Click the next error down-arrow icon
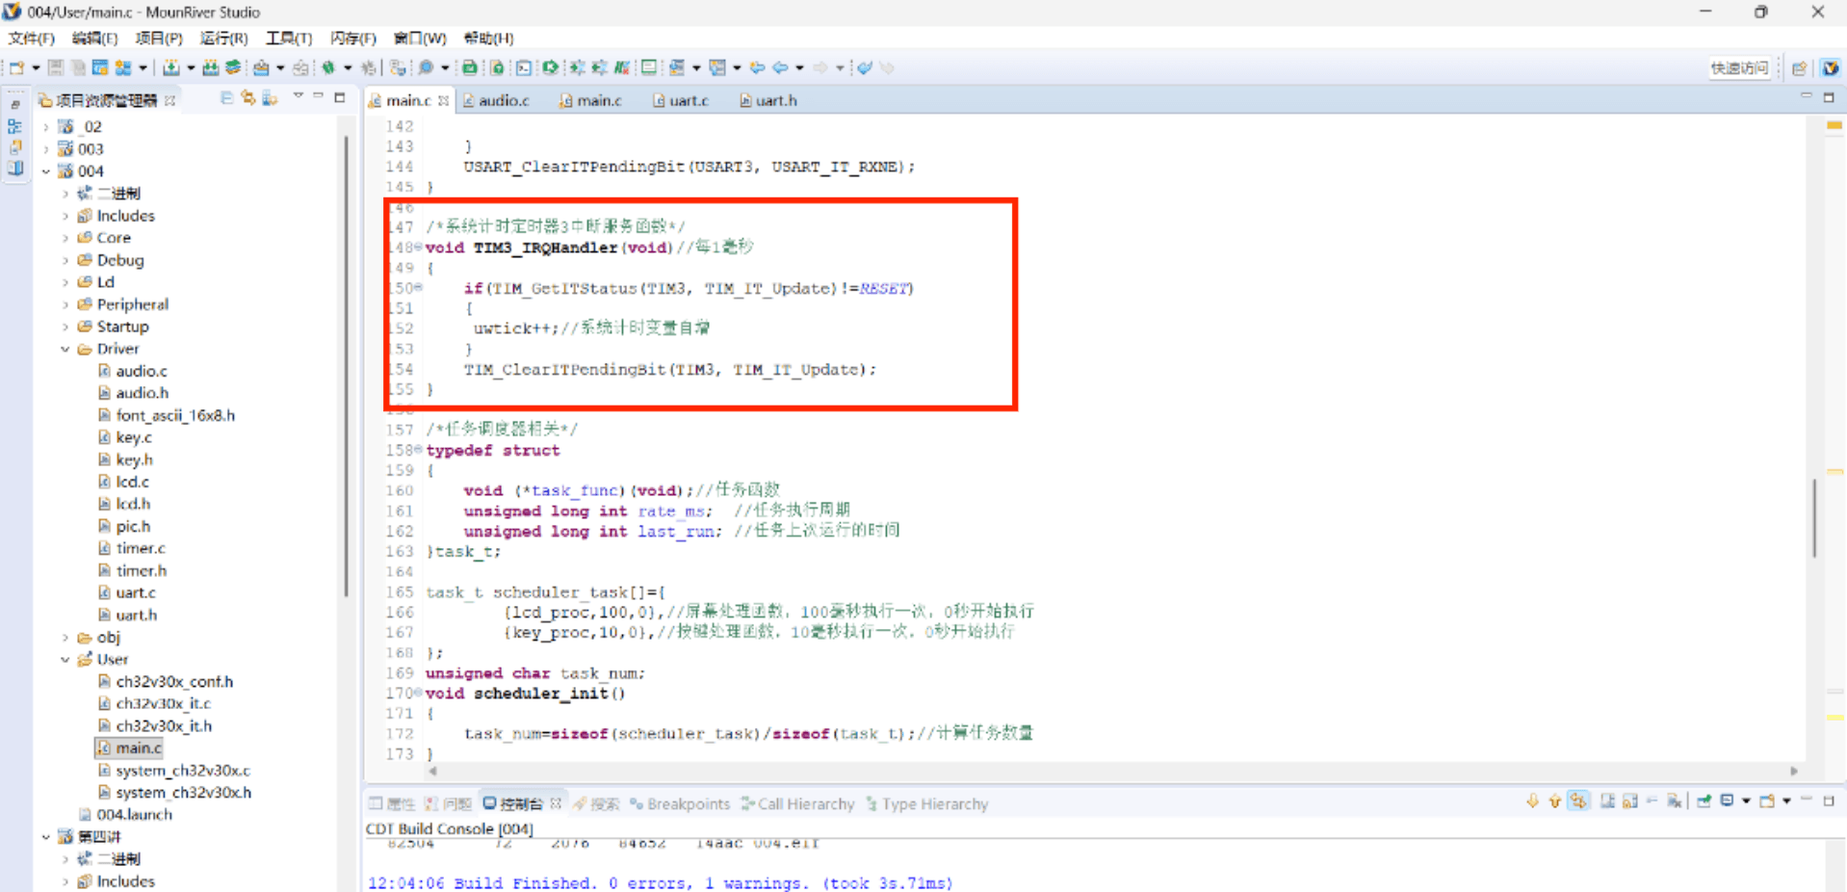 (x=1532, y=801)
